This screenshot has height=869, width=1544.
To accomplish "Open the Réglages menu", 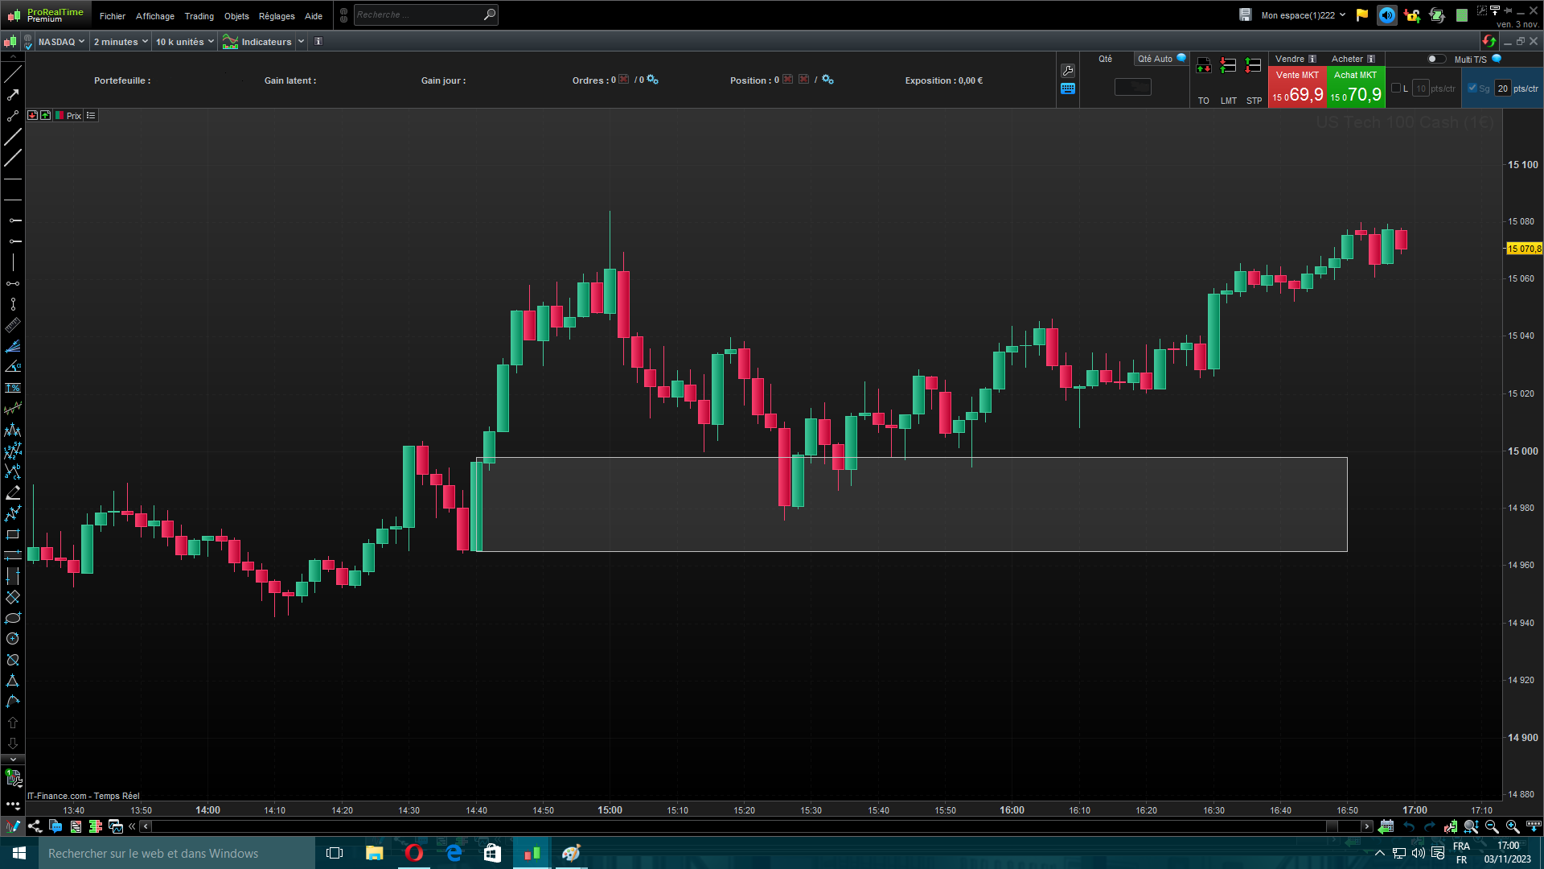I will [x=277, y=16].
